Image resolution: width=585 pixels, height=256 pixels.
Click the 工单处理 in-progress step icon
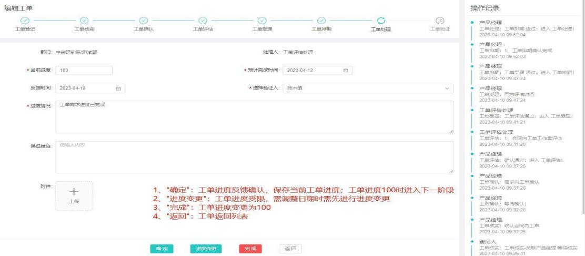click(381, 20)
